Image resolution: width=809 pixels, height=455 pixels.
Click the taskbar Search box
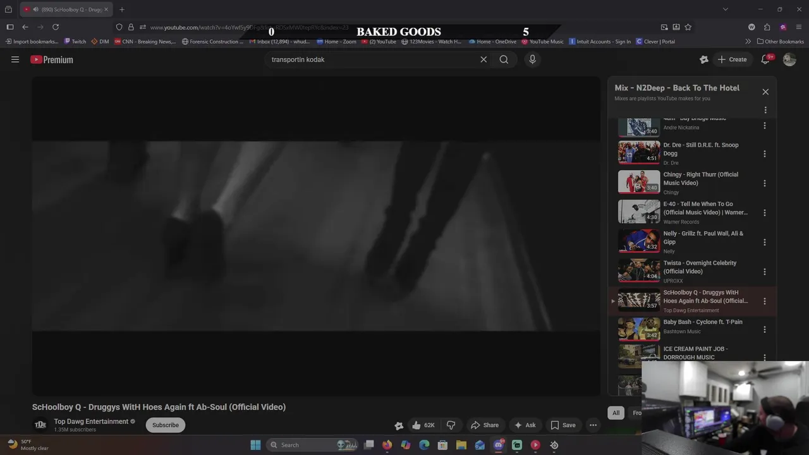(x=312, y=445)
